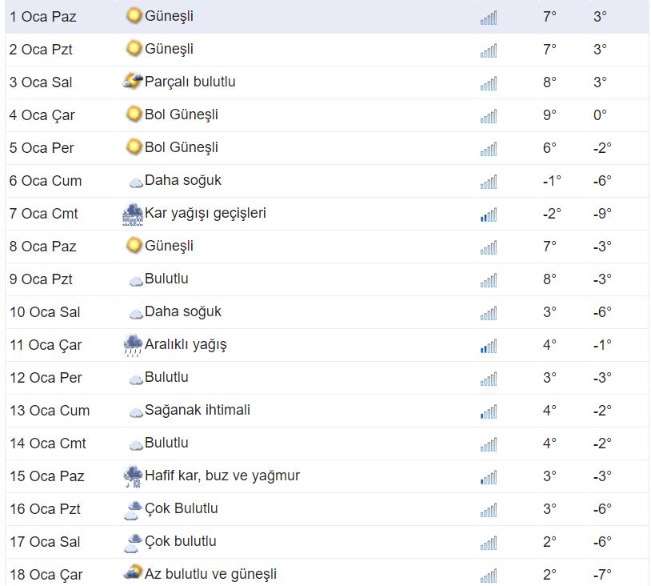Screen dimensions: 651x586
Task: Click the cloud icon for 6 Oca Cum
Action: pyautogui.click(x=135, y=182)
